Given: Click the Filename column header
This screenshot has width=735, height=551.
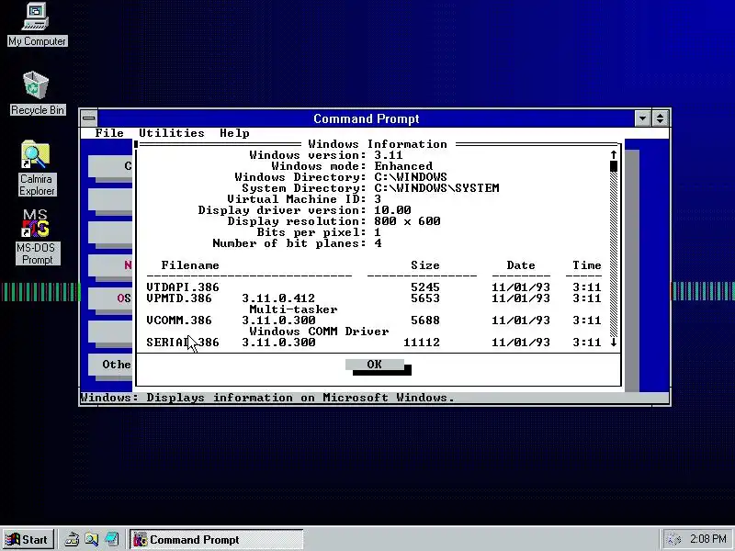Looking at the screenshot, I should [x=190, y=265].
